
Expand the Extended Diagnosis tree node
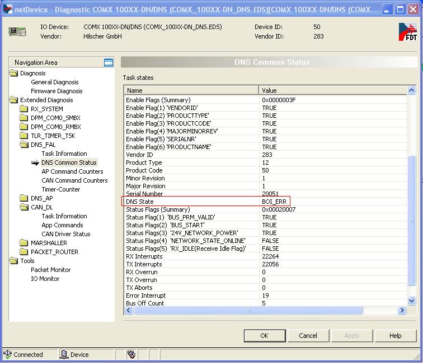coord(14,100)
